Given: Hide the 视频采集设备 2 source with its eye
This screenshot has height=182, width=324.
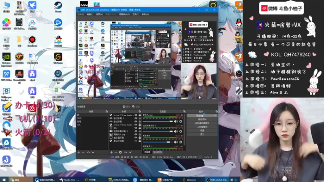Looking at the screenshot, I should click(136, 131).
